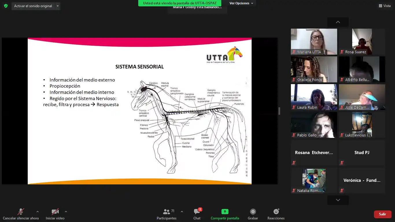Start recording with Grabar
Viewport: 395px width, 222px height.
click(x=253, y=214)
